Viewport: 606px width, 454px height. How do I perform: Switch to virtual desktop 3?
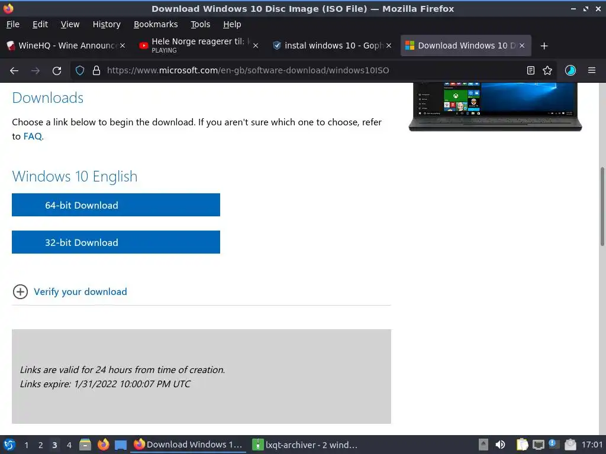click(54, 445)
